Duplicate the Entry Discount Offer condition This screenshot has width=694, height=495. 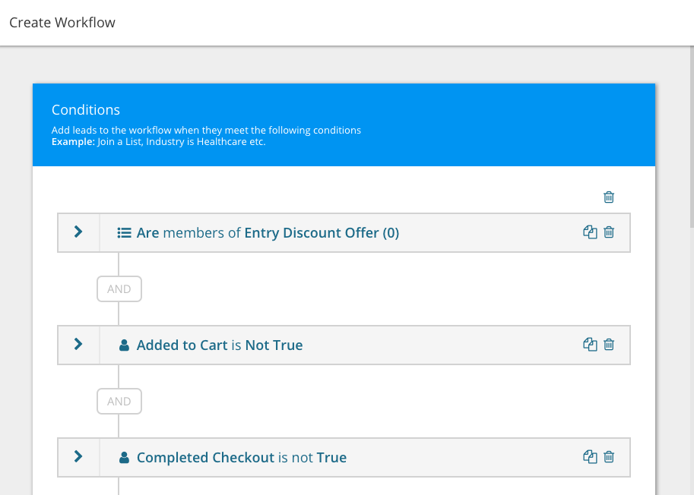pos(590,232)
